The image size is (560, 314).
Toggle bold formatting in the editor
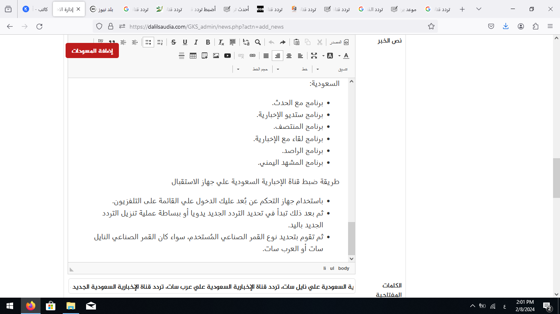(208, 42)
